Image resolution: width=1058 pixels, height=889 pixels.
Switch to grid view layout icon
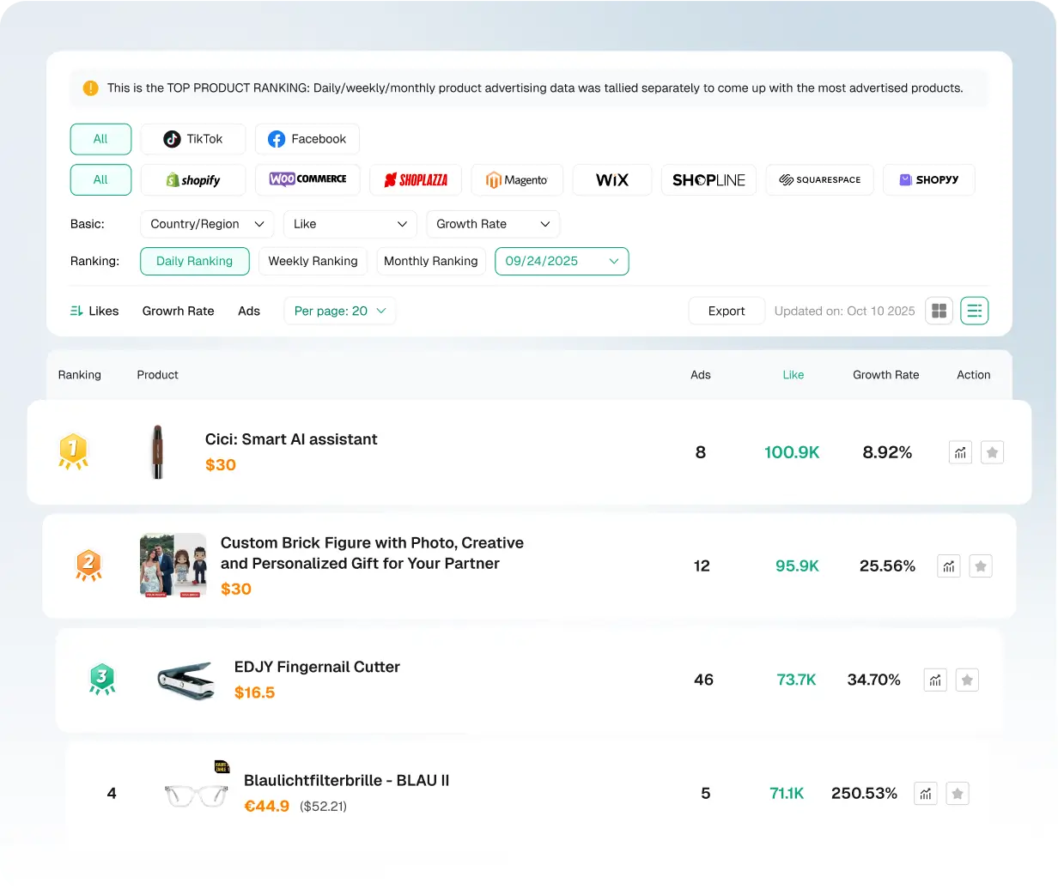pyautogui.click(x=939, y=311)
